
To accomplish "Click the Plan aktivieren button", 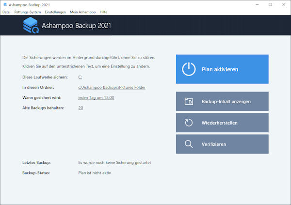I will click(x=222, y=69).
